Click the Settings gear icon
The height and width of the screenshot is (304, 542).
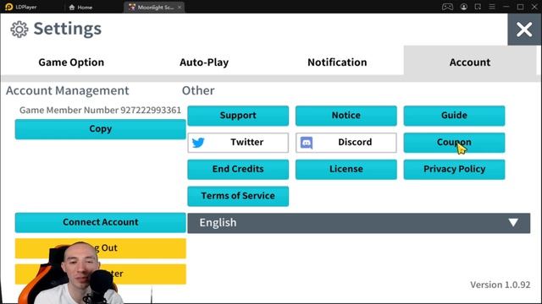19,29
